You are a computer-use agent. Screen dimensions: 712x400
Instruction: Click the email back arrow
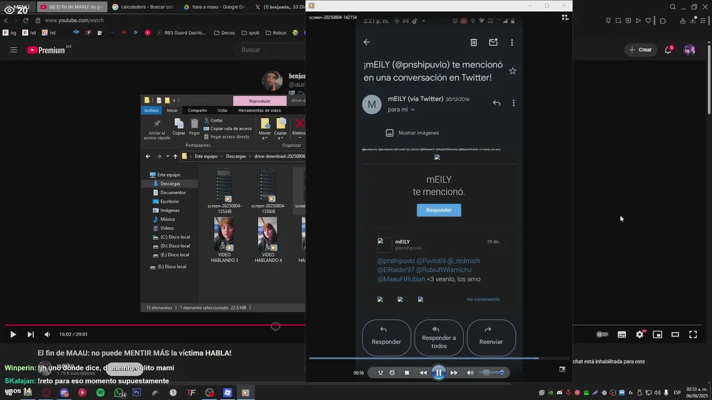(x=367, y=42)
